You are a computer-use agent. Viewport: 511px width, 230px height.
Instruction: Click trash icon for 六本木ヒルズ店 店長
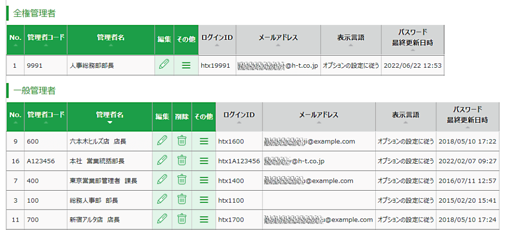tap(182, 141)
